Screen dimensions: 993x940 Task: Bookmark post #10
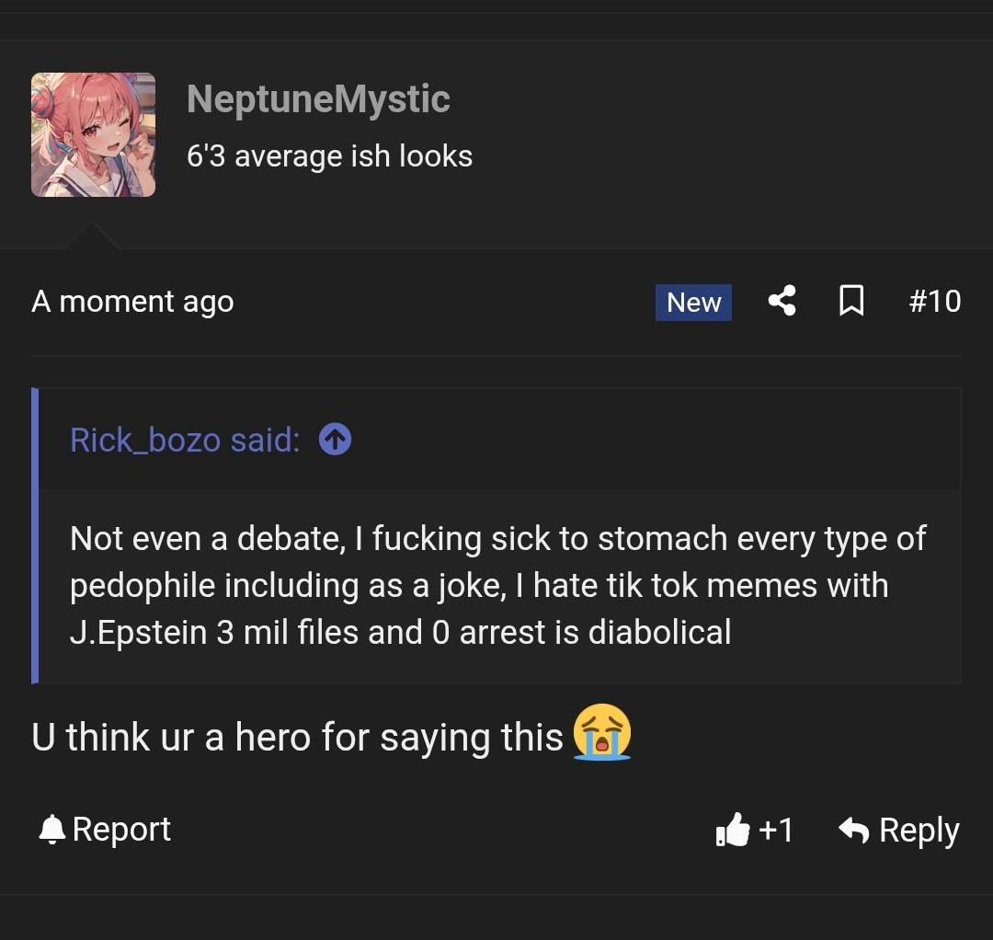tap(851, 301)
